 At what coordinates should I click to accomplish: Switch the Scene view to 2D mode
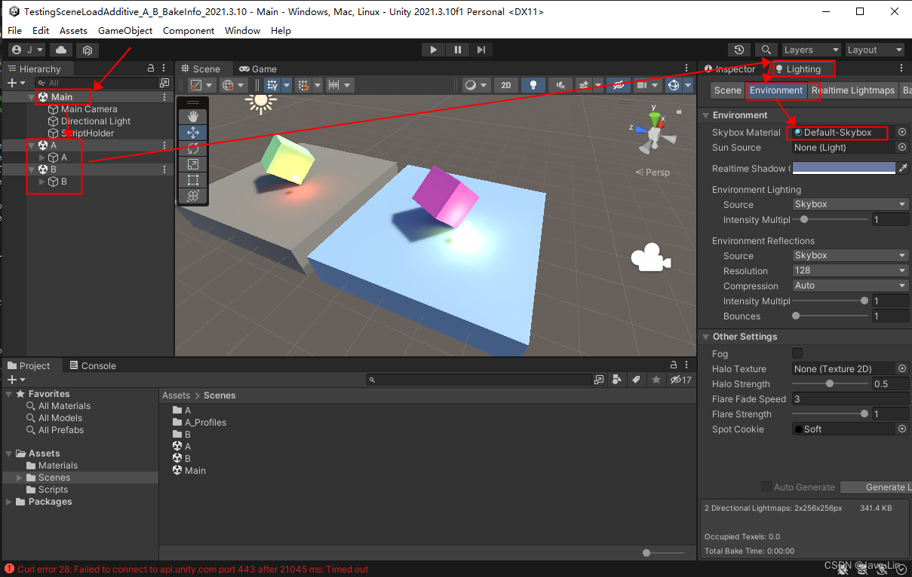506,84
